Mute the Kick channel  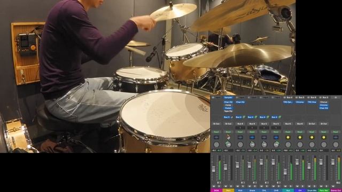(x=237, y=186)
